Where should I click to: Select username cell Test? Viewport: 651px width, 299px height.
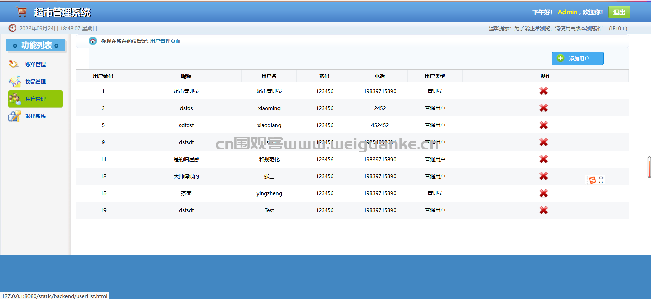[x=269, y=210]
